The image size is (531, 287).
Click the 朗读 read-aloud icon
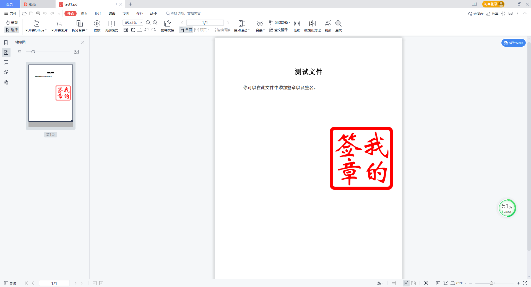coord(328,26)
